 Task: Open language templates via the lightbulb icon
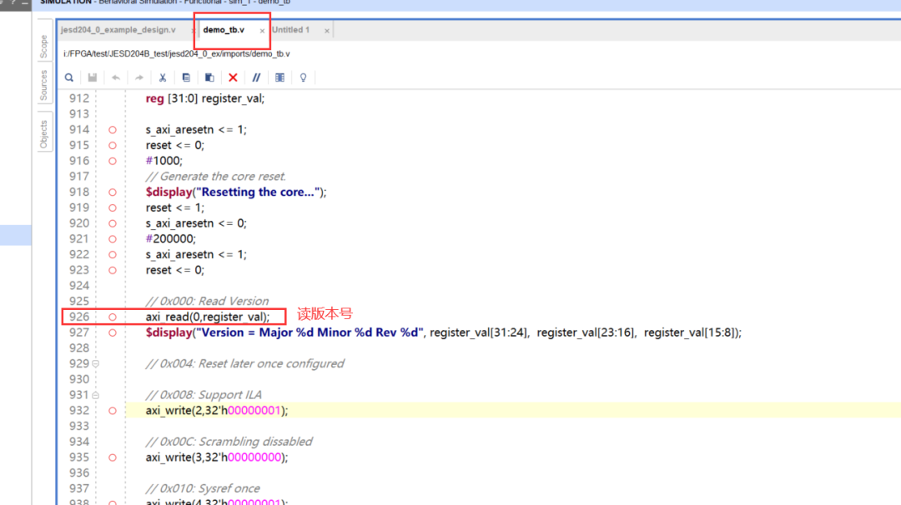304,77
